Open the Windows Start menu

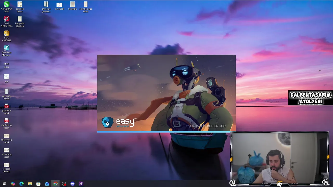4,184
